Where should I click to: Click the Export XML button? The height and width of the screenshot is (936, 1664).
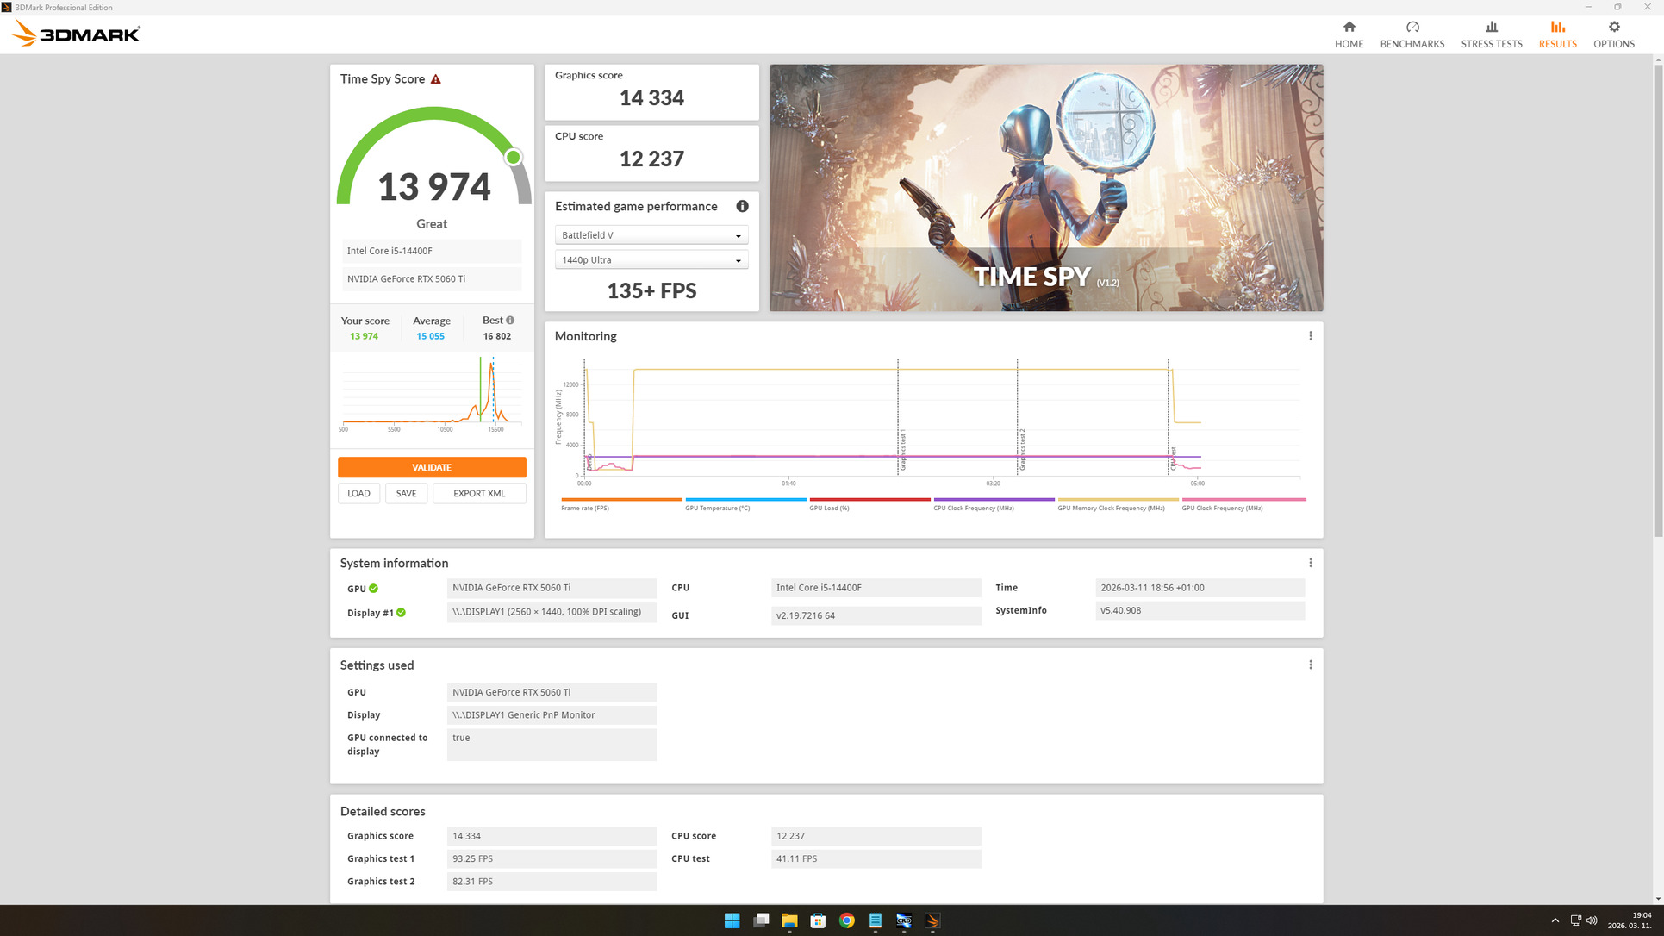479,493
